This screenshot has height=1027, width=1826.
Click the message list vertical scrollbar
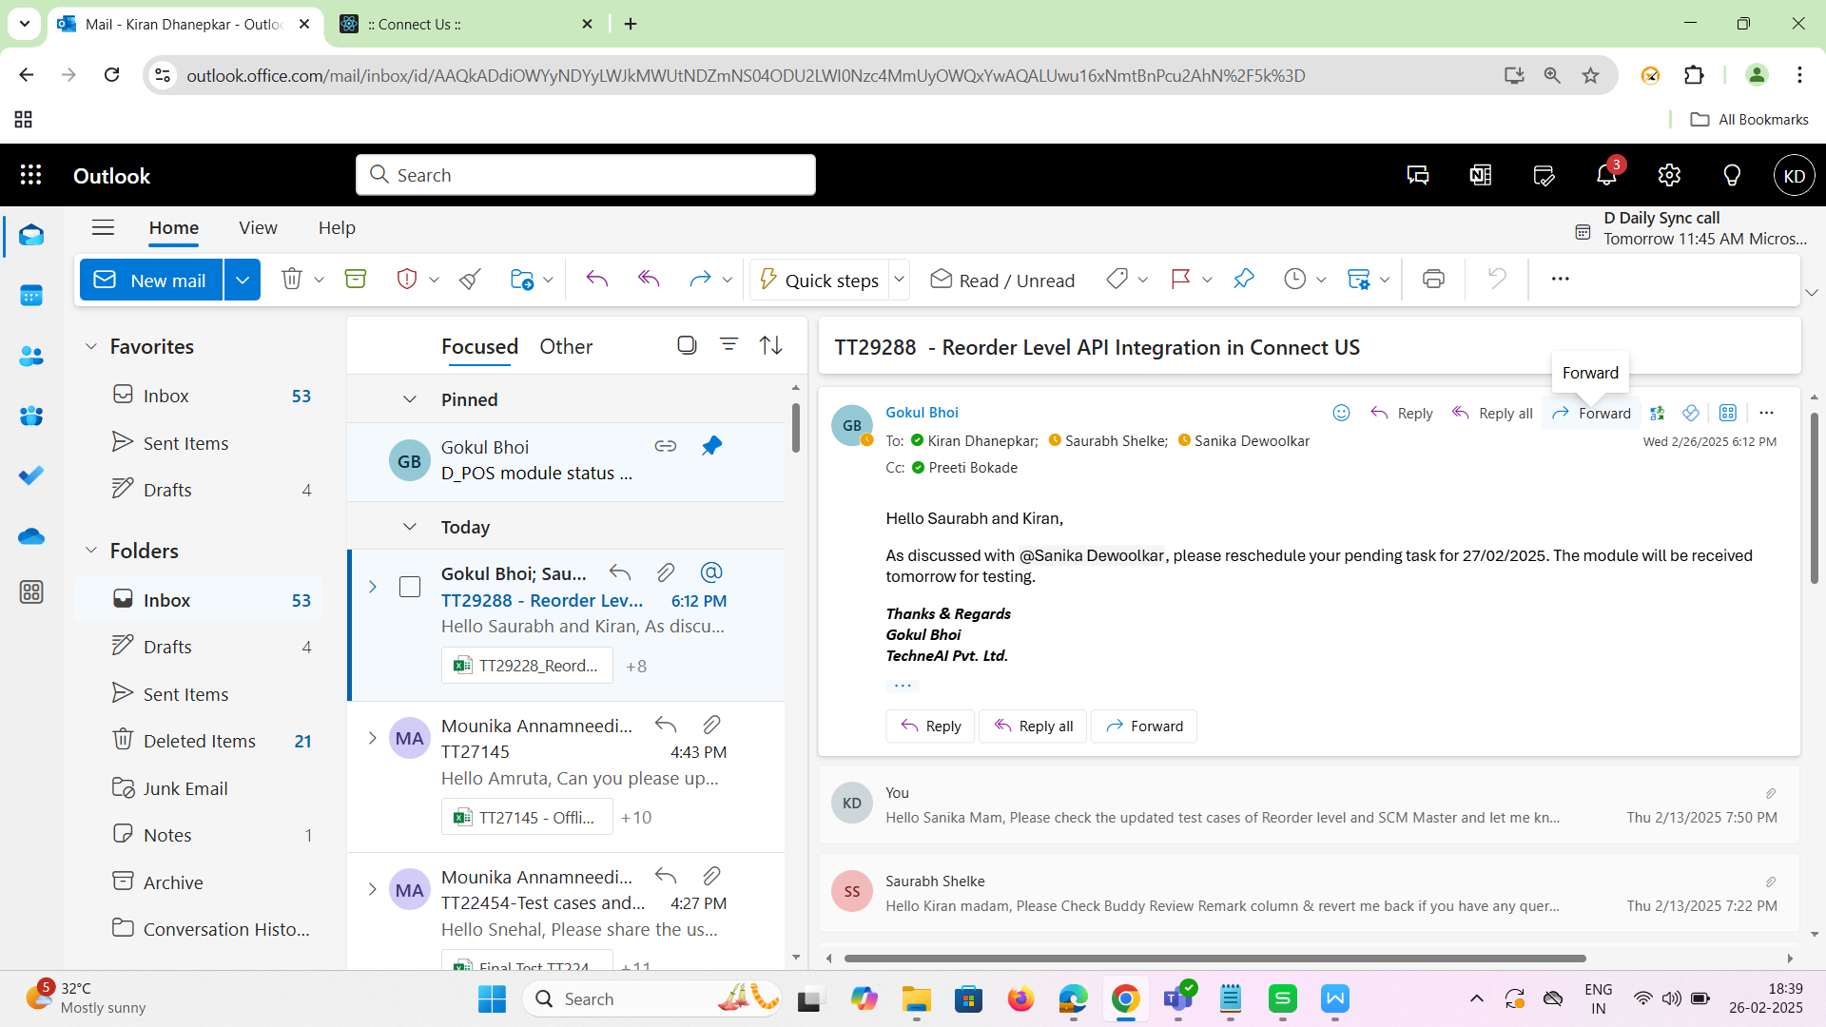[796, 428]
